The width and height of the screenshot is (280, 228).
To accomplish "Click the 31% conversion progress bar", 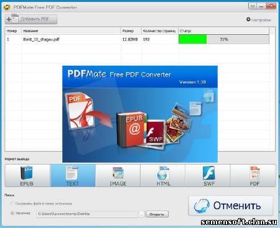I will (x=224, y=39).
